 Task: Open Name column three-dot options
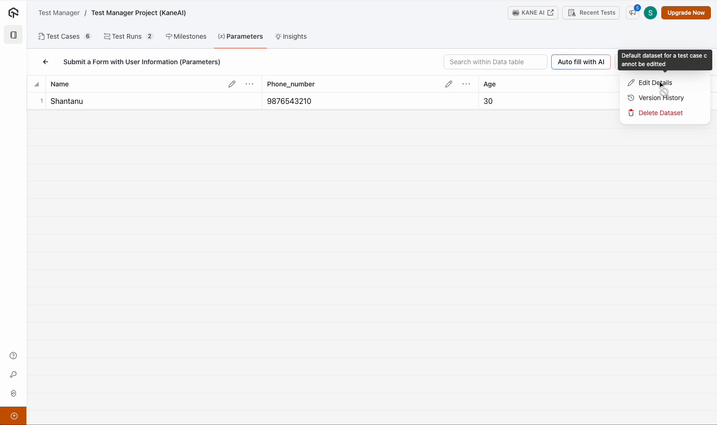[x=249, y=84]
